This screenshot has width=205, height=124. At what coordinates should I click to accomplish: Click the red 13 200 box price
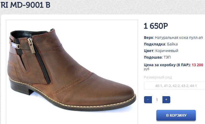[197, 65]
